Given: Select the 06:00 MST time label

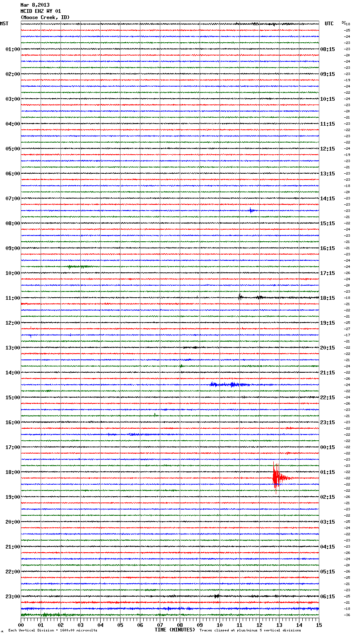Looking at the screenshot, I should [x=13, y=174].
